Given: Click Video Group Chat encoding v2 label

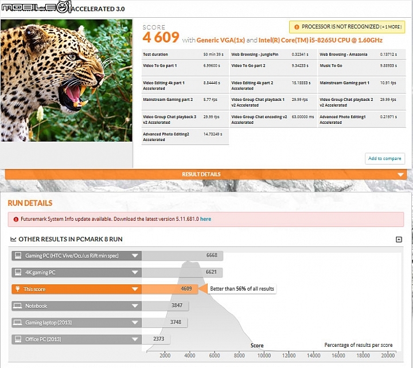Looking at the screenshot, I should pos(259,119).
